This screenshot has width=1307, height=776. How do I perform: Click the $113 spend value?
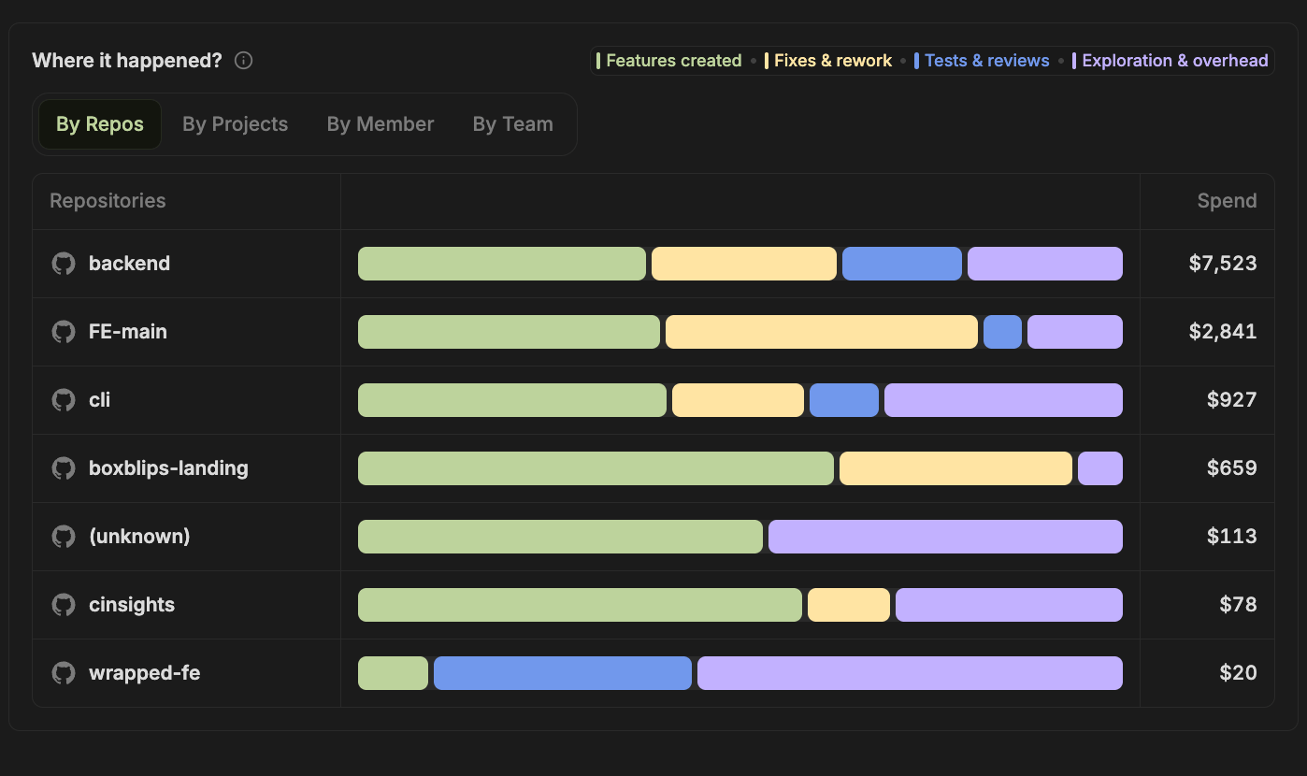click(1232, 537)
